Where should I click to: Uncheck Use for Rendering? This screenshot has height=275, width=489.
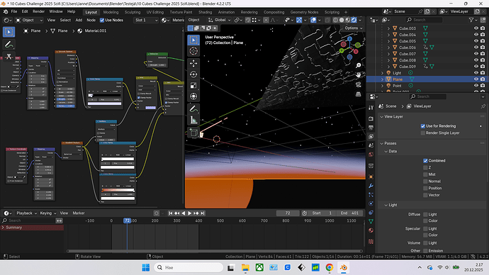[x=423, y=126]
